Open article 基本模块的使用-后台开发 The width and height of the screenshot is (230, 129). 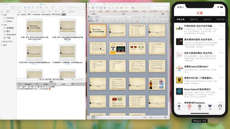(x=199, y=43)
